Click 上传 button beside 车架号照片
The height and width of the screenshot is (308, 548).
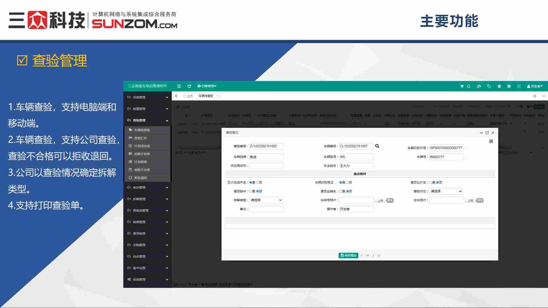(x=380, y=200)
